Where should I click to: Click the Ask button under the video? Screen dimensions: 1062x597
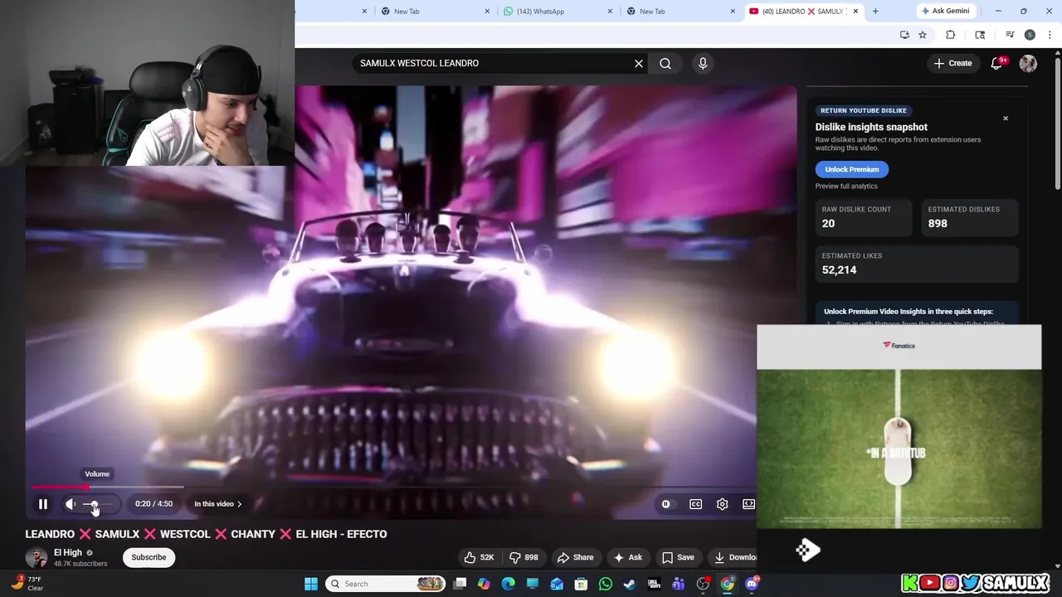[628, 557]
